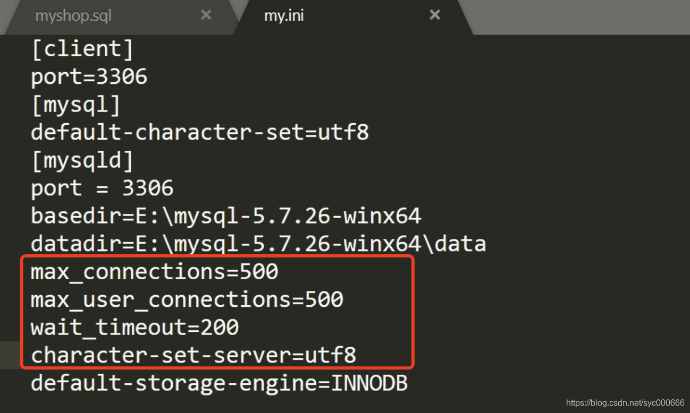Click port = 3306 under [mysqld]
This screenshot has width=690, height=413.
[101, 188]
